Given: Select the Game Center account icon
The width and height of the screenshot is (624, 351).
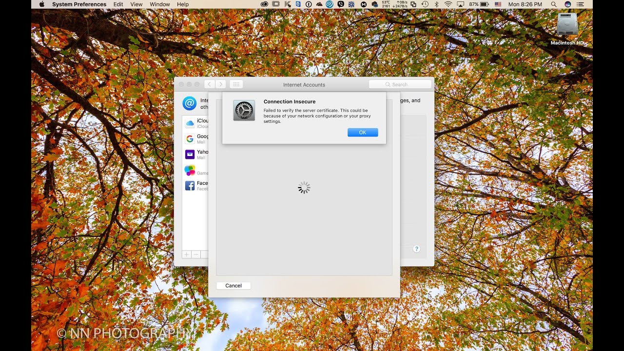Looking at the screenshot, I should pos(190,171).
